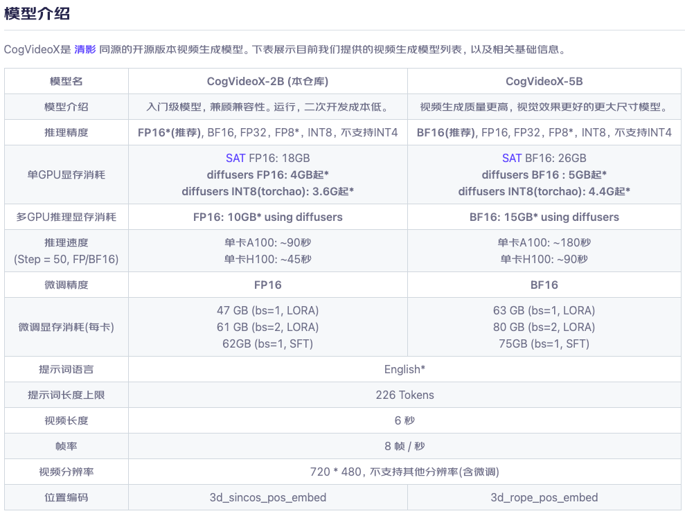Click 3d_sincos_pos_embed cell
This screenshot has width=685, height=518.
pos(268,497)
